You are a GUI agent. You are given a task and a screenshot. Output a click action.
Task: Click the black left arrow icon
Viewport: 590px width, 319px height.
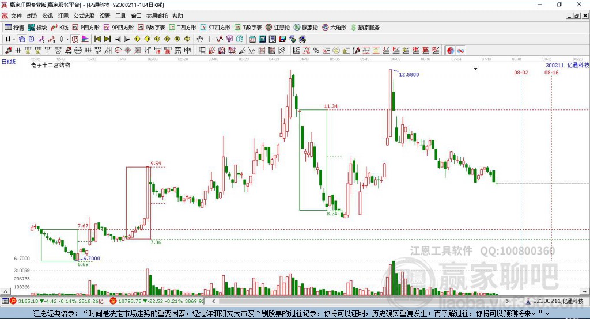[x=118, y=39]
